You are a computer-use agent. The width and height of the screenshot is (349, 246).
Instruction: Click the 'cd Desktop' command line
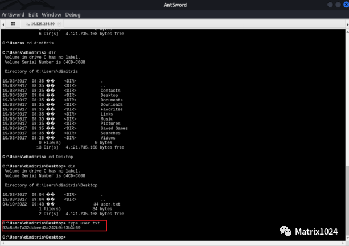pos(38,157)
